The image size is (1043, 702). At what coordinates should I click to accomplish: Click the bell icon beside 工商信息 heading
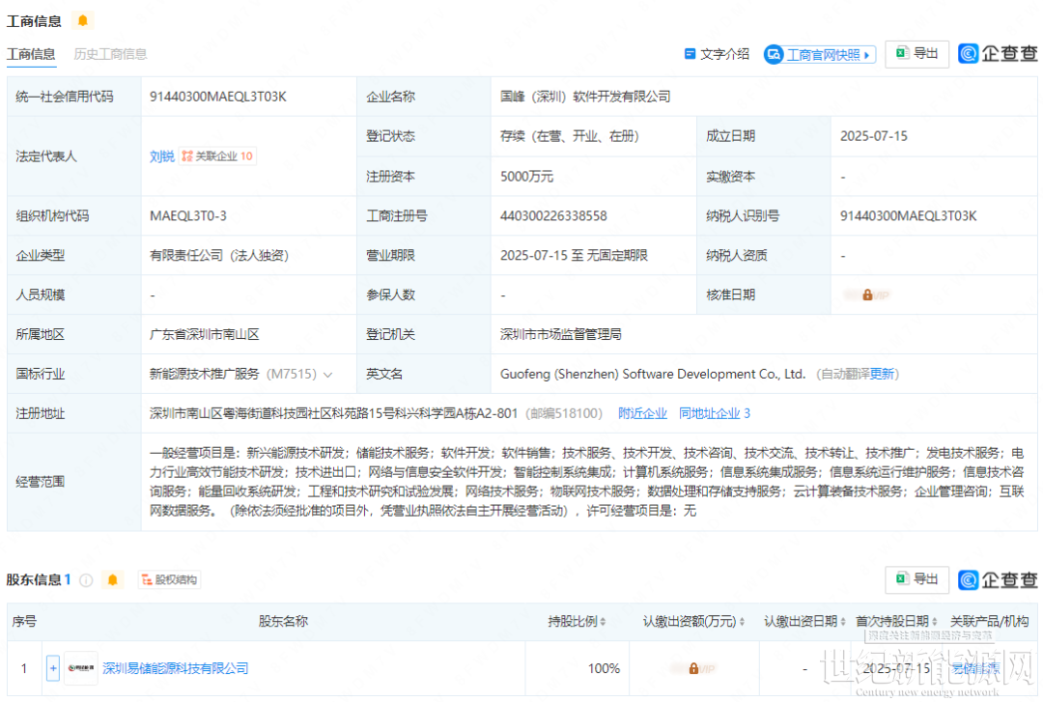(82, 20)
